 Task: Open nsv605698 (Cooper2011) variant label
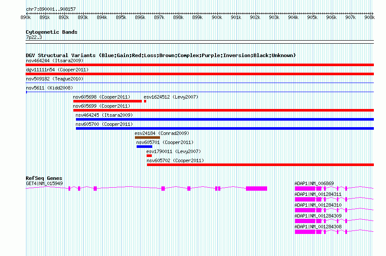[x=101, y=97]
